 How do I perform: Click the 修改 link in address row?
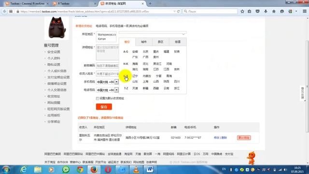(216, 138)
